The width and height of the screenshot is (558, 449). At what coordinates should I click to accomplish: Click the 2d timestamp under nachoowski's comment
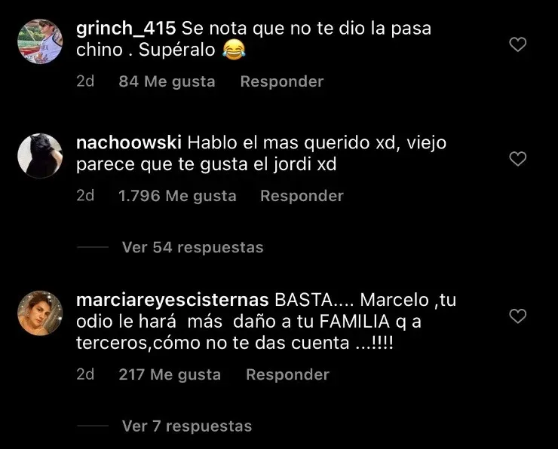[85, 196]
